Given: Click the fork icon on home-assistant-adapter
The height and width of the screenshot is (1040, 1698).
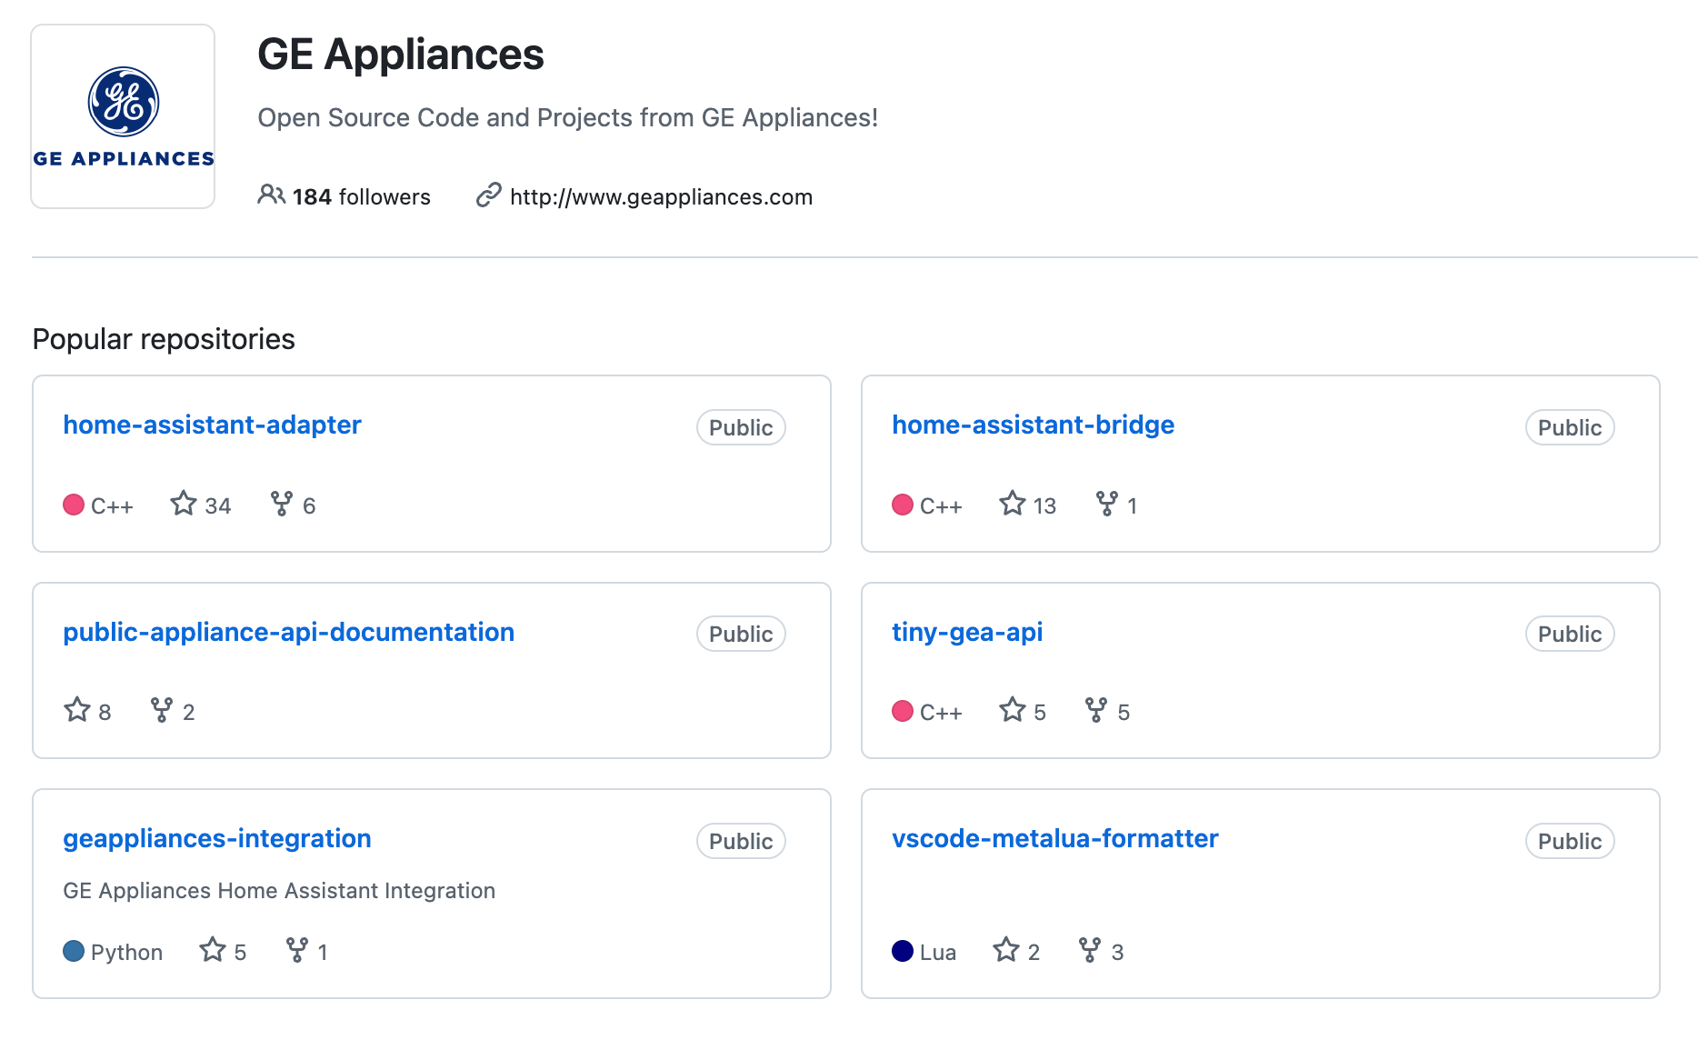Looking at the screenshot, I should click(x=282, y=504).
